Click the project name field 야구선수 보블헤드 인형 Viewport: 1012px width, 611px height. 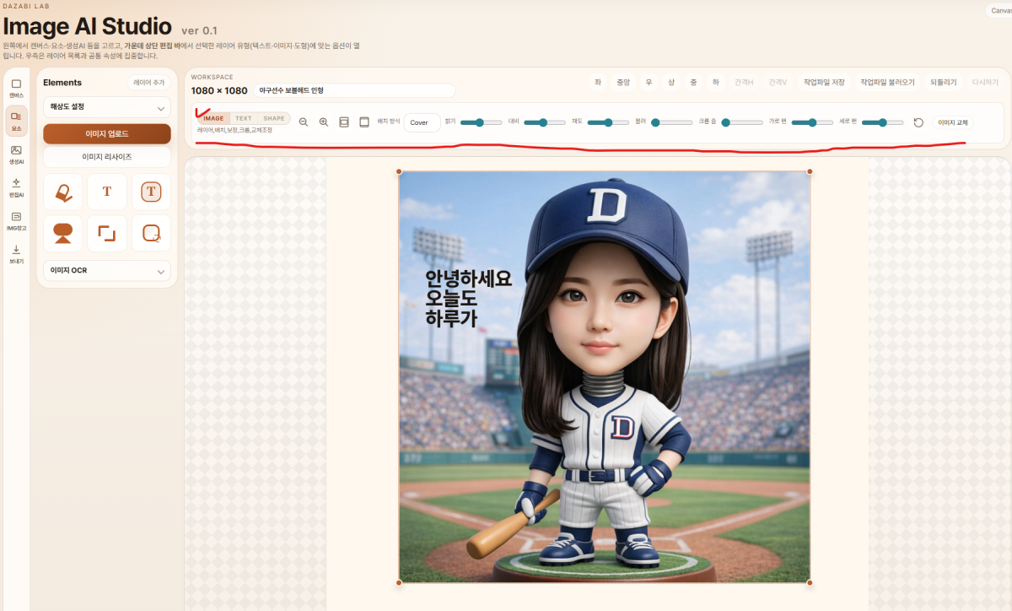[354, 90]
